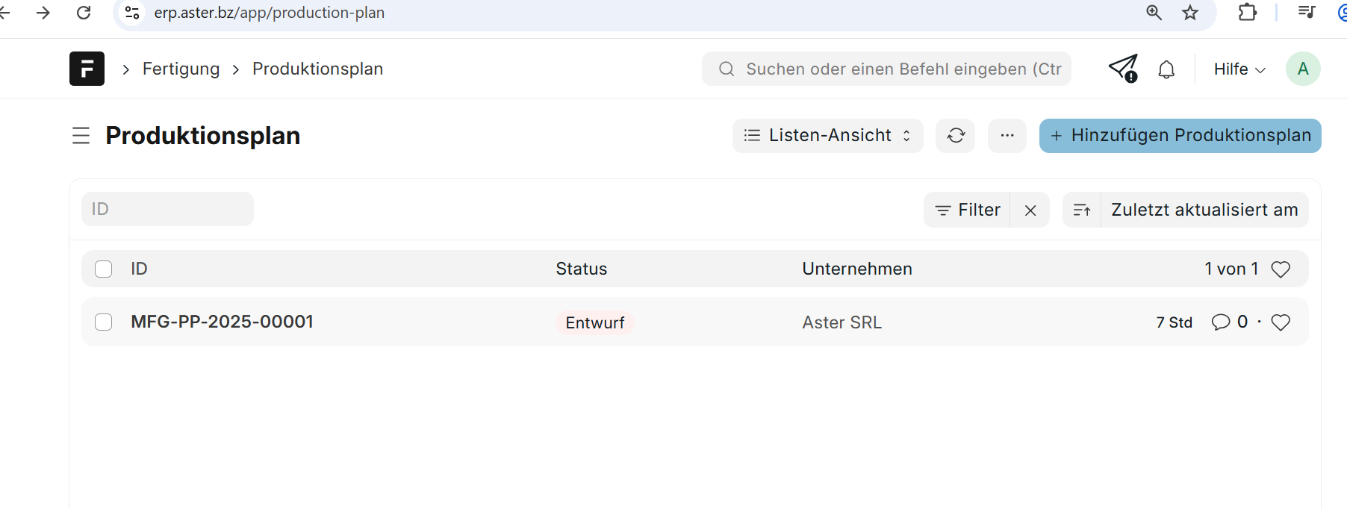The height and width of the screenshot is (509, 1347).
Task: Check the select-all checkbox in header
Action: (x=104, y=269)
